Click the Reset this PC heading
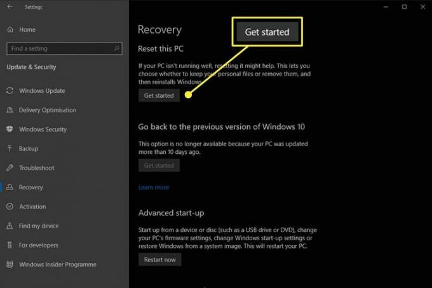This screenshot has height=288, width=432. point(161,49)
